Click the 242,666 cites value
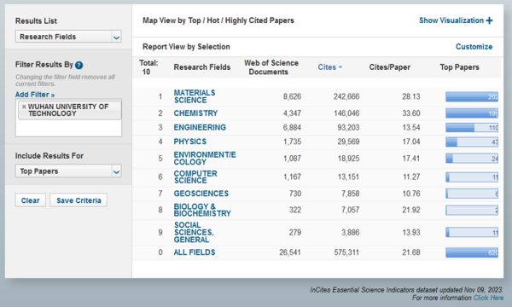Viewport: 512px width, 307px height. click(x=346, y=96)
